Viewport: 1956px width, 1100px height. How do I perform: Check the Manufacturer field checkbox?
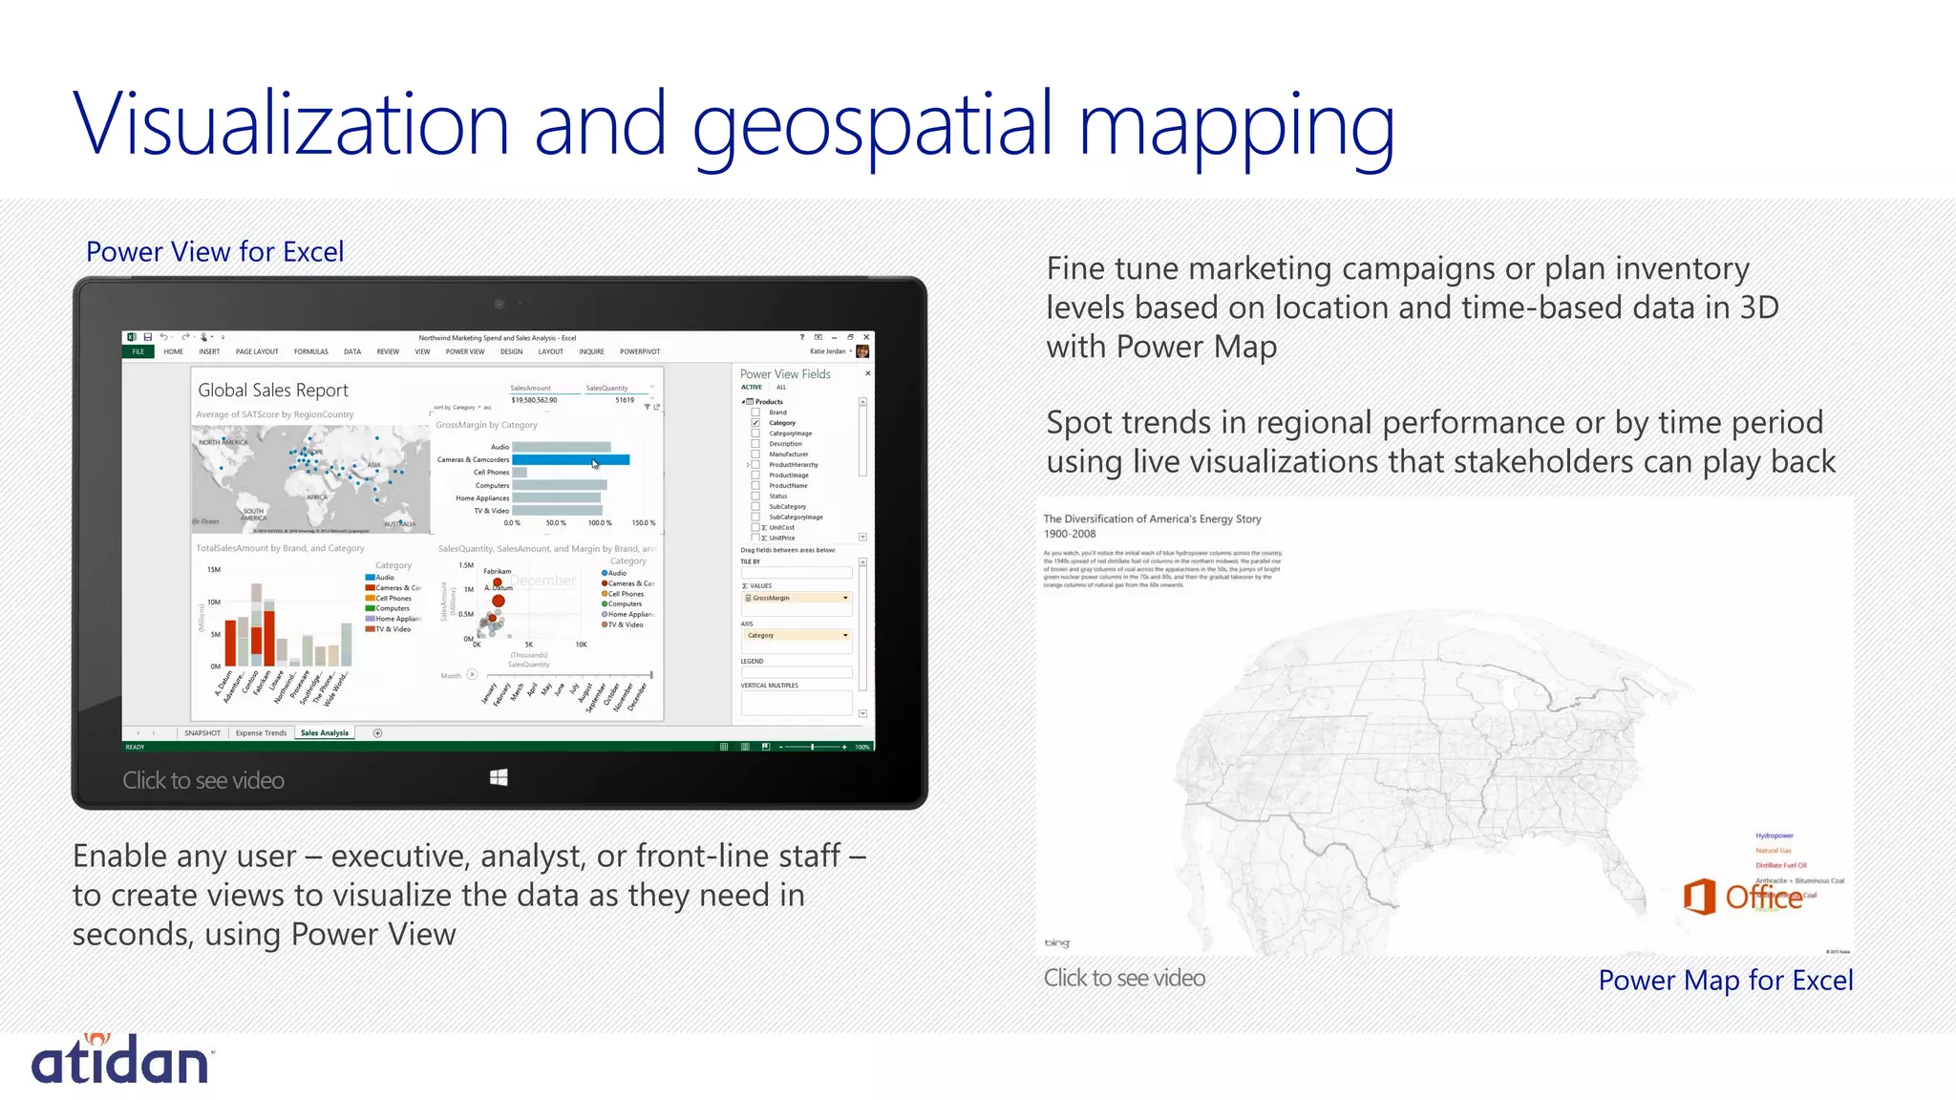coord(755,455)
